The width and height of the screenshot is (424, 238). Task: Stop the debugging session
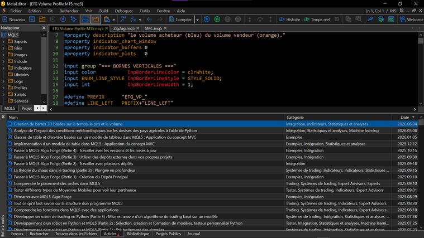tap(238, 20)
